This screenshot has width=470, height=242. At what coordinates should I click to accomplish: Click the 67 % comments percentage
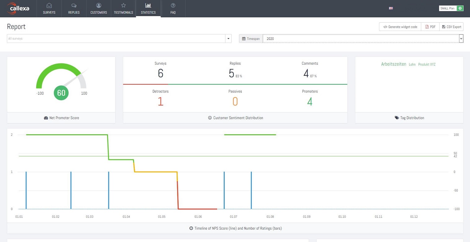pos(313,76)
